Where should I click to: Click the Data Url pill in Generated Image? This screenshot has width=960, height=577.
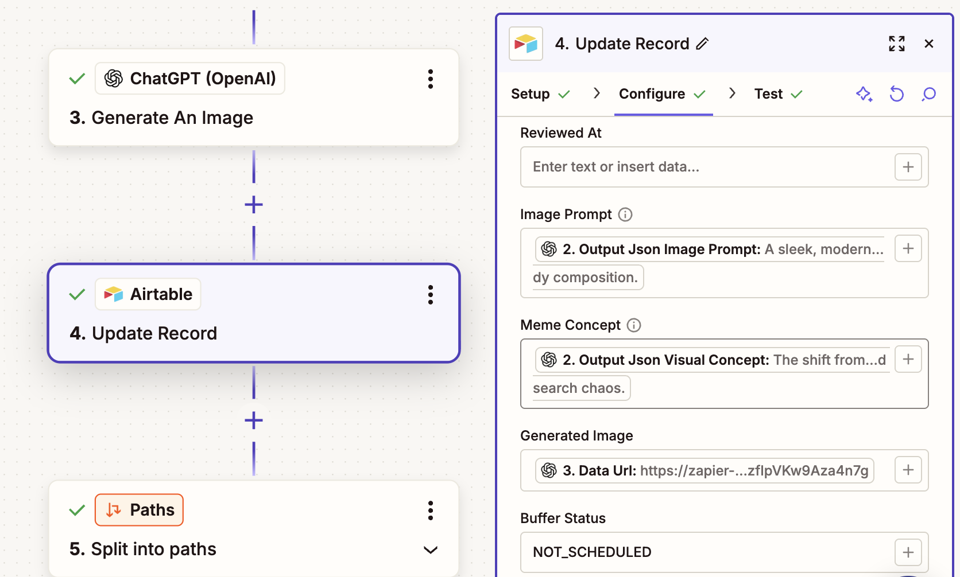[704, 470]
